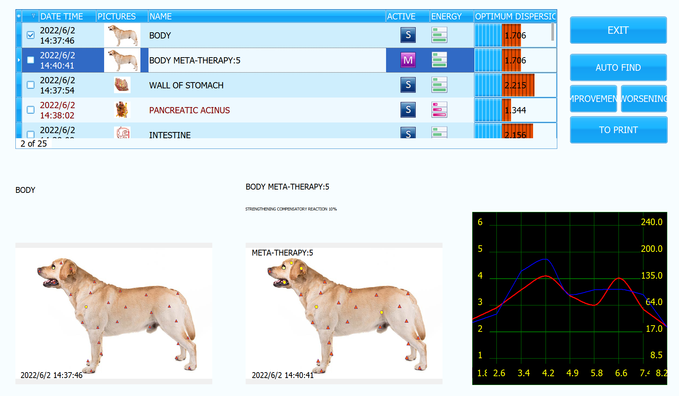679x396 pixels.
Task: Open energy bars icon in BODY row
Action: [439, 35]
